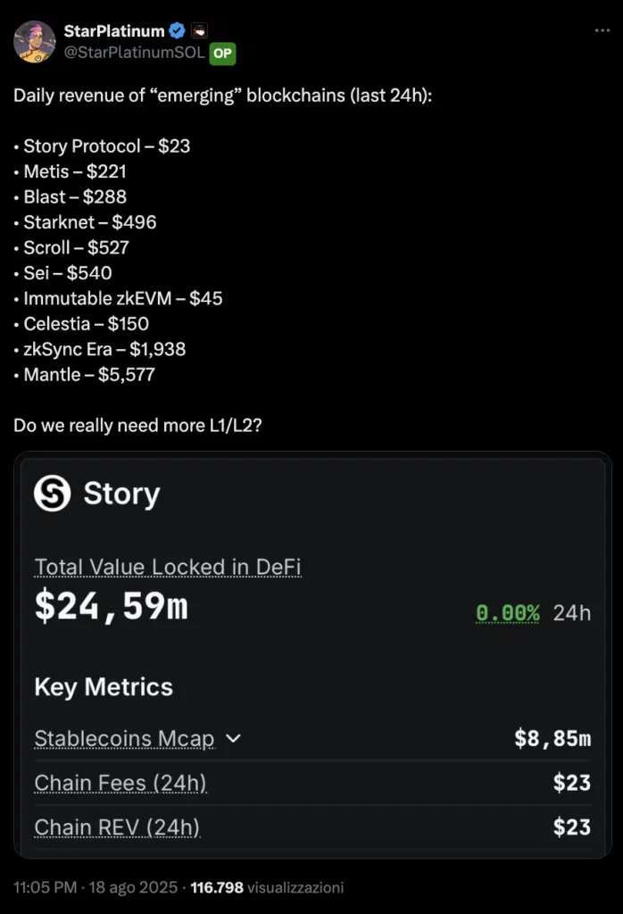The image size is (623, 914).
Task: Open the three-dot more options menu
Action: (x=602, y=31)
